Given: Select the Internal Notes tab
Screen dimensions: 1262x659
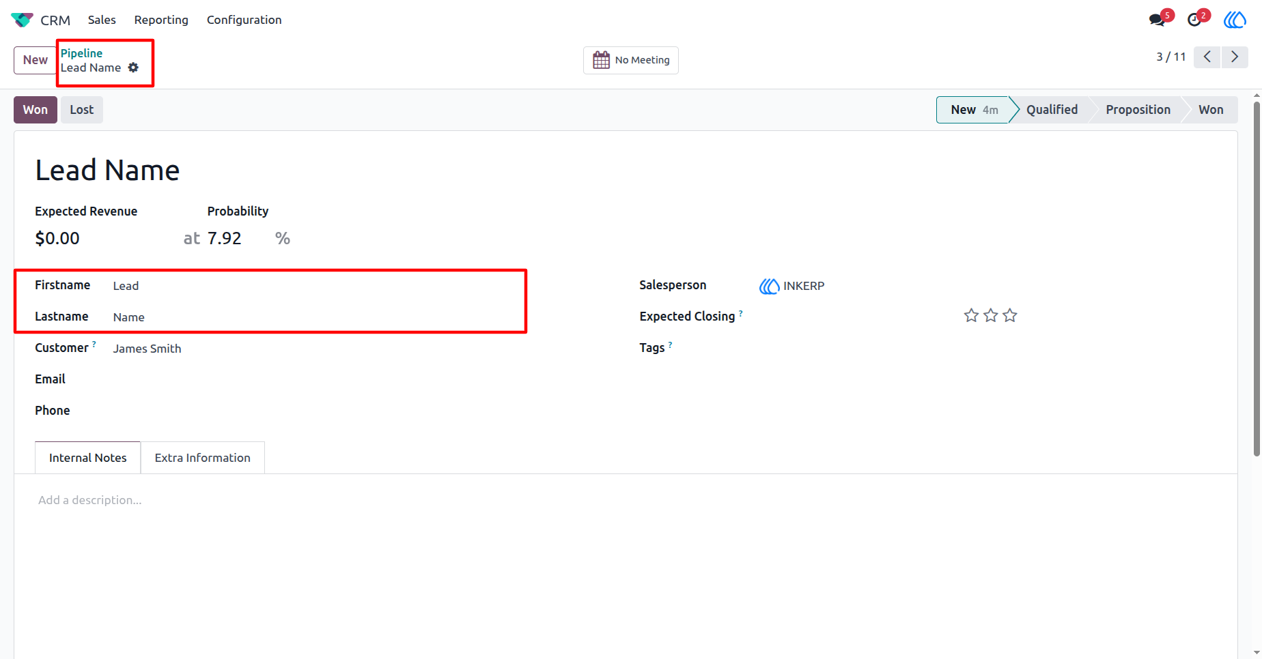Looking at the screenshot, I should pos(88,458).
